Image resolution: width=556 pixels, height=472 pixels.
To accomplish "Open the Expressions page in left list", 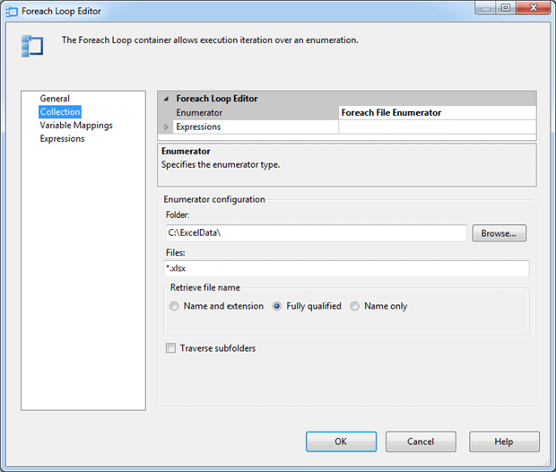I will coord(62,139).
